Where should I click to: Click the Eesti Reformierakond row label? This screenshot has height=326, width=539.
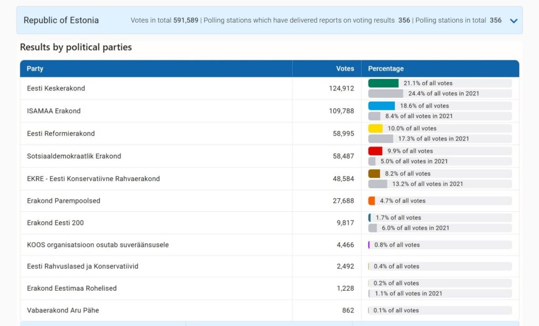pos(61,134)
